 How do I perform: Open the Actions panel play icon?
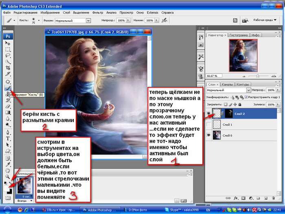(x=201, y=45)
